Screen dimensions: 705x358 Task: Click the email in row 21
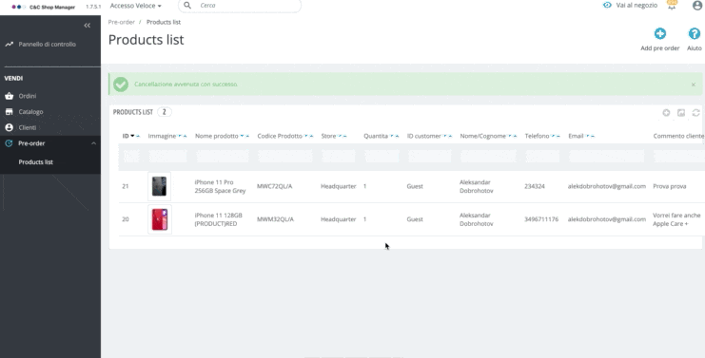tap(607, 186)
